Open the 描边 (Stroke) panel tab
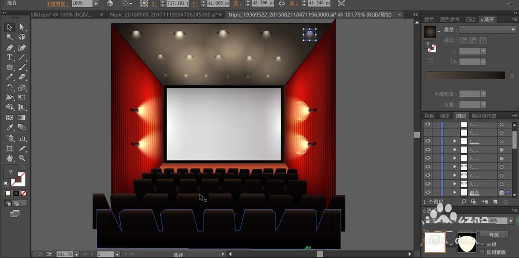This screenshot has width=519, height=258. (471, 20)
